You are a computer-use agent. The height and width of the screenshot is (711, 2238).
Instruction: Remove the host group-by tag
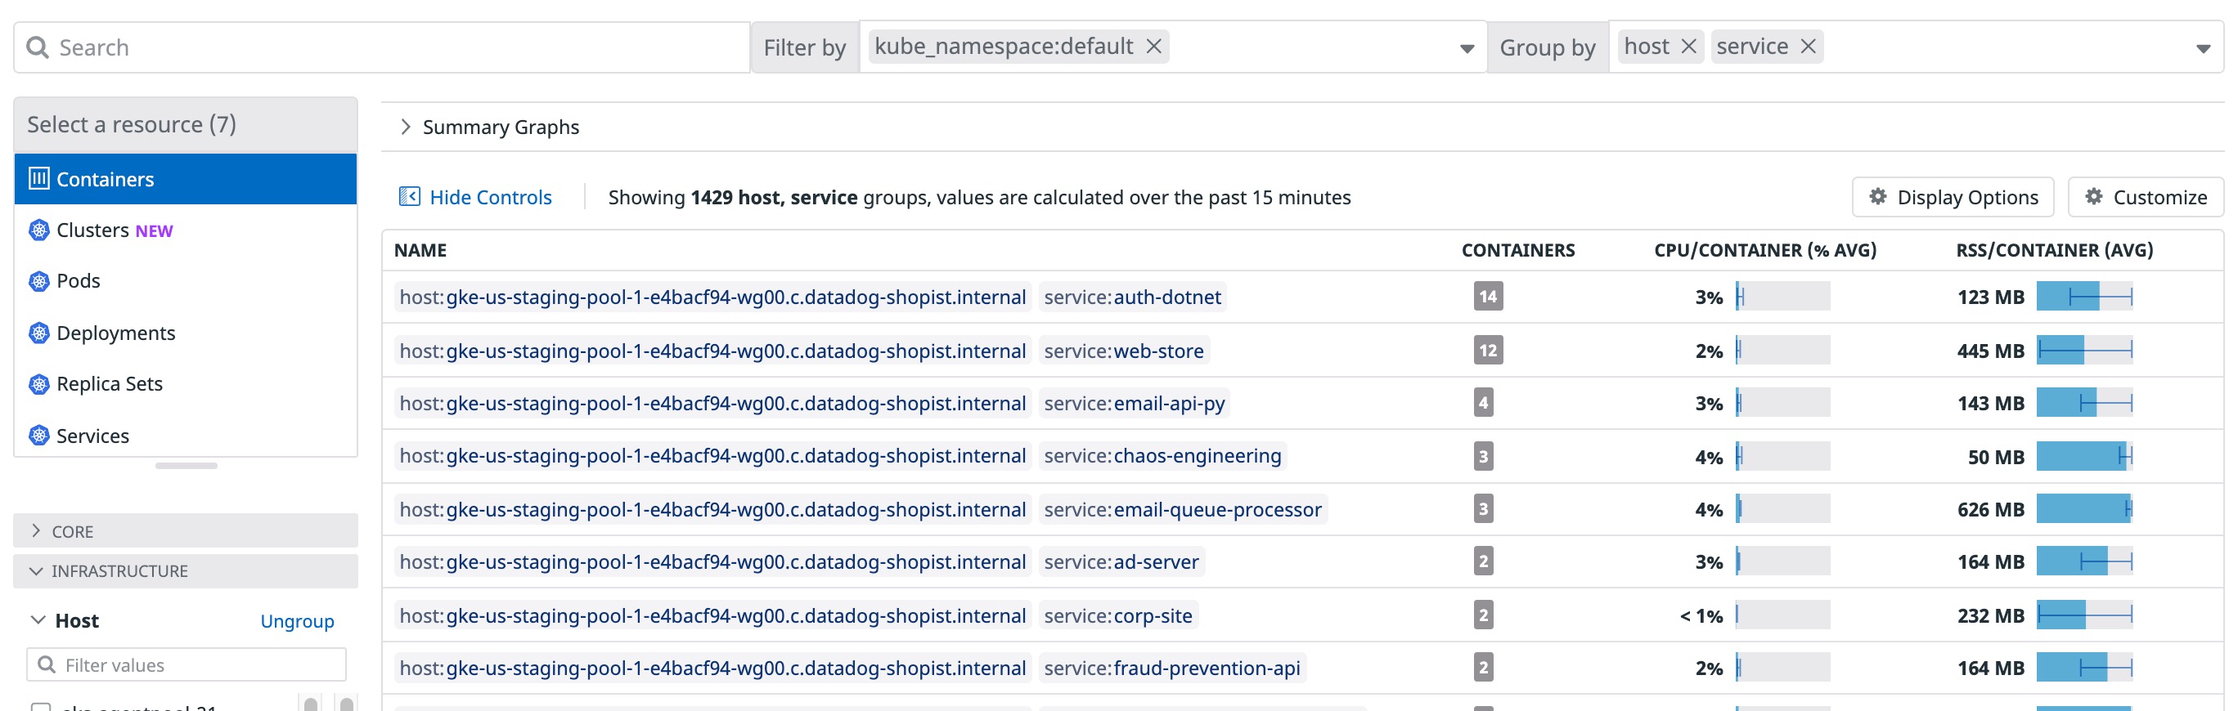click(x=1688, y=46)
